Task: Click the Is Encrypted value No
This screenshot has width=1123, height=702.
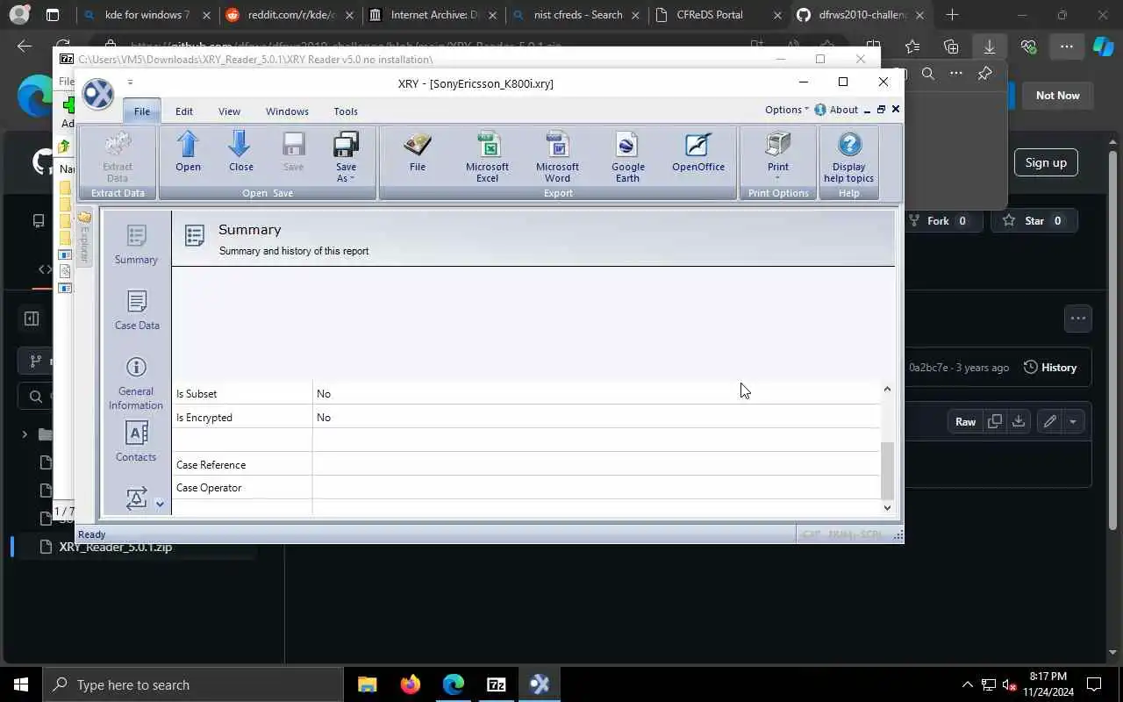Action: tap(324, 418)
